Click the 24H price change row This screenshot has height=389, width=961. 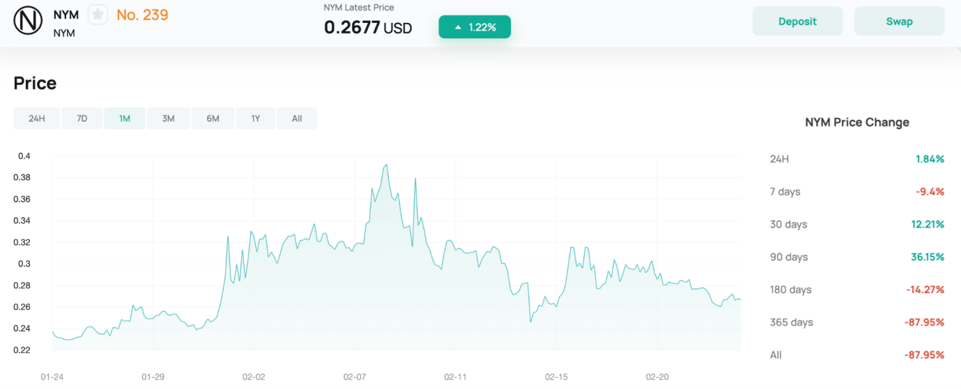pyautogui.click(x=856, y=159)
